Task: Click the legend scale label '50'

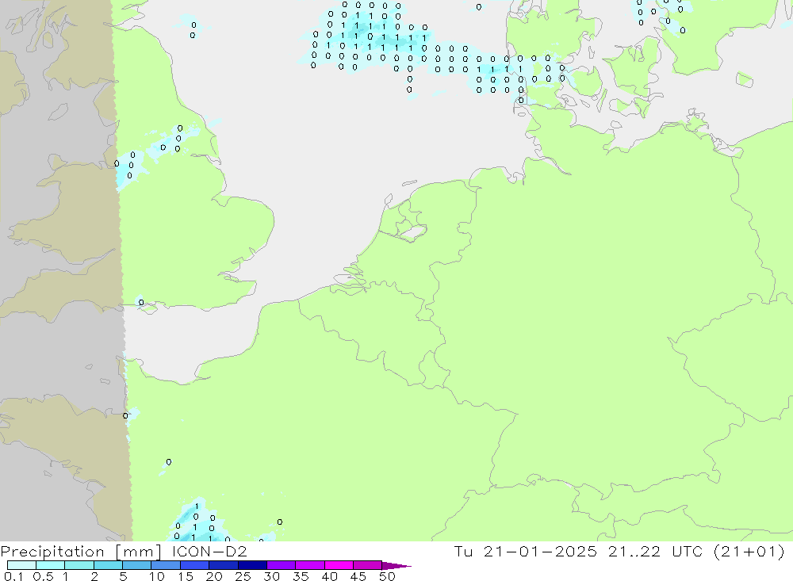Action: 387,576
